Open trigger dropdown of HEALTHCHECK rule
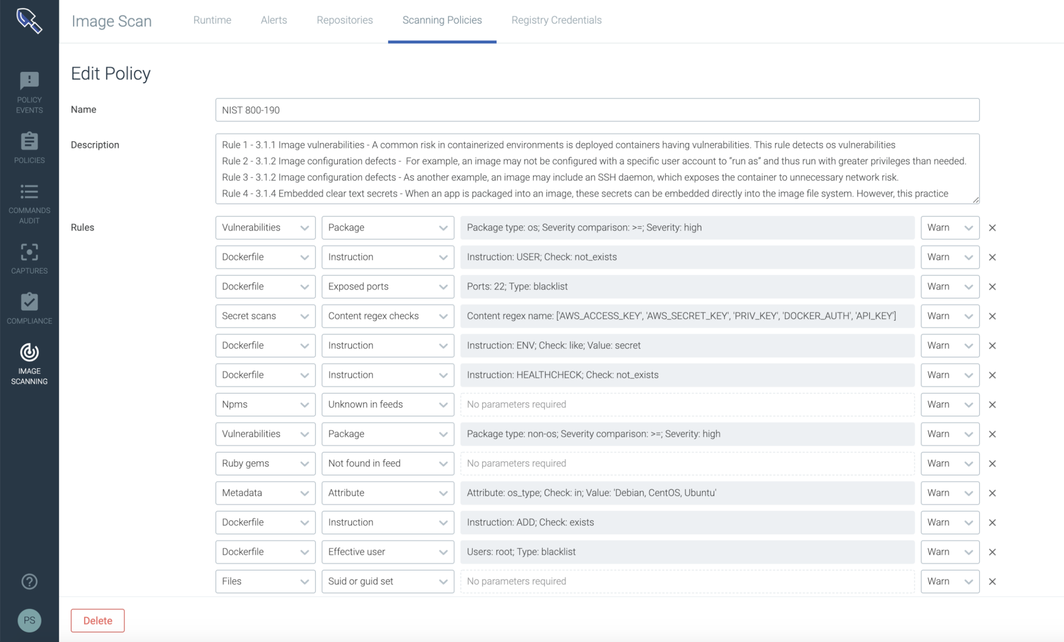 [x=388, y=375]
